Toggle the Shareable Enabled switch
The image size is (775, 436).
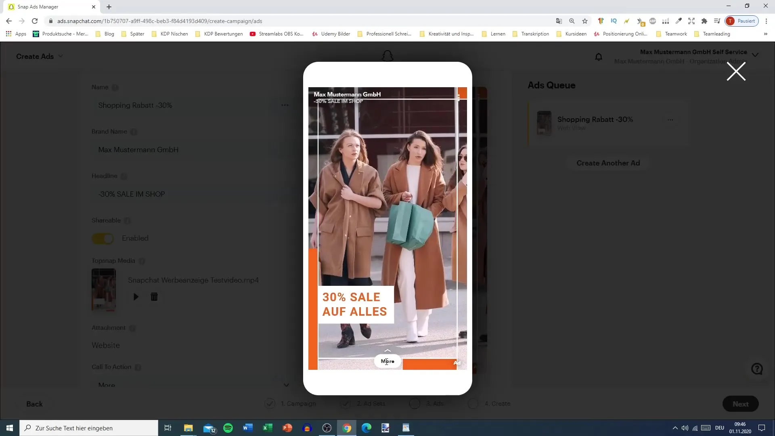pyautogui.click(x=103, y=239)
